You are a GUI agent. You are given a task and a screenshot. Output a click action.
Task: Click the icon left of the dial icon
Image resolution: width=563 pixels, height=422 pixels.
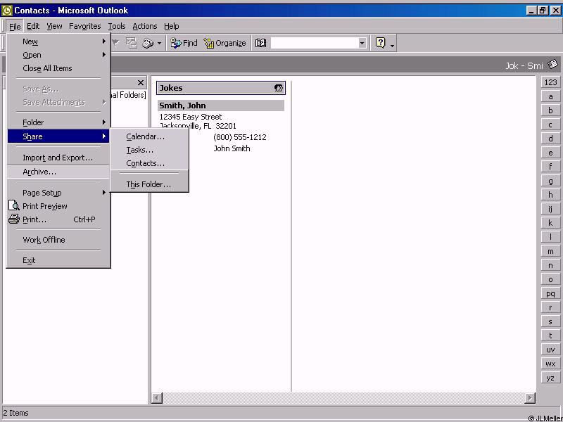coord(132,44)
